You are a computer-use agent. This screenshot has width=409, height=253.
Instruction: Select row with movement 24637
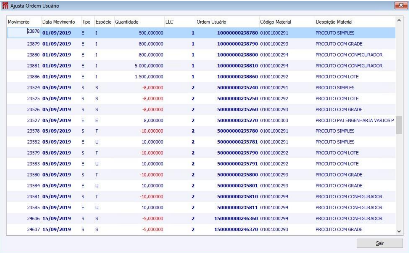pos(201,229)
